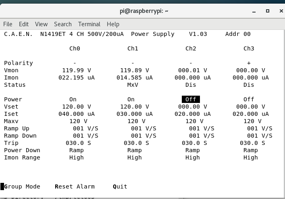Viewport: 285px width, 199px height.
Task: Click the Power Down row label
Action: (x=22, y=151)
